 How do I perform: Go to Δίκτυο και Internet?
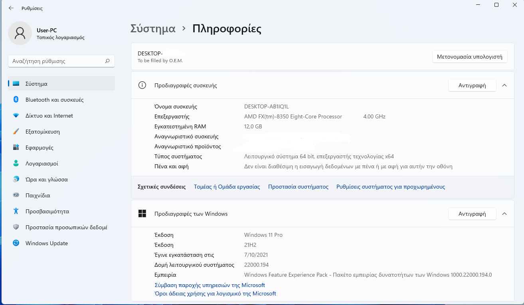point(61,116)
